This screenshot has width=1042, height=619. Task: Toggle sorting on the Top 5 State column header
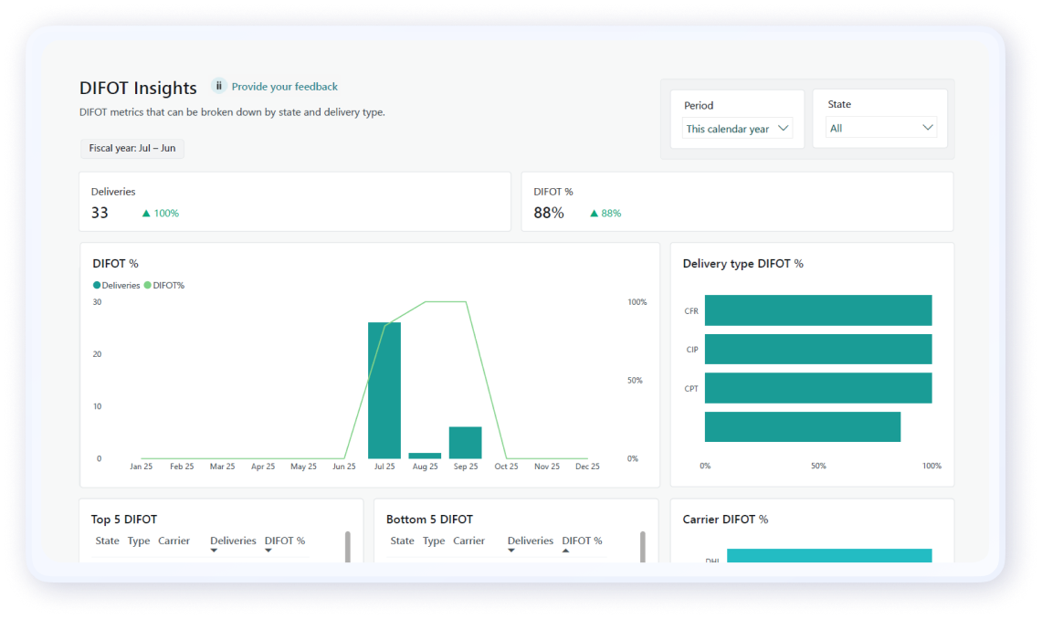point(107,540)
